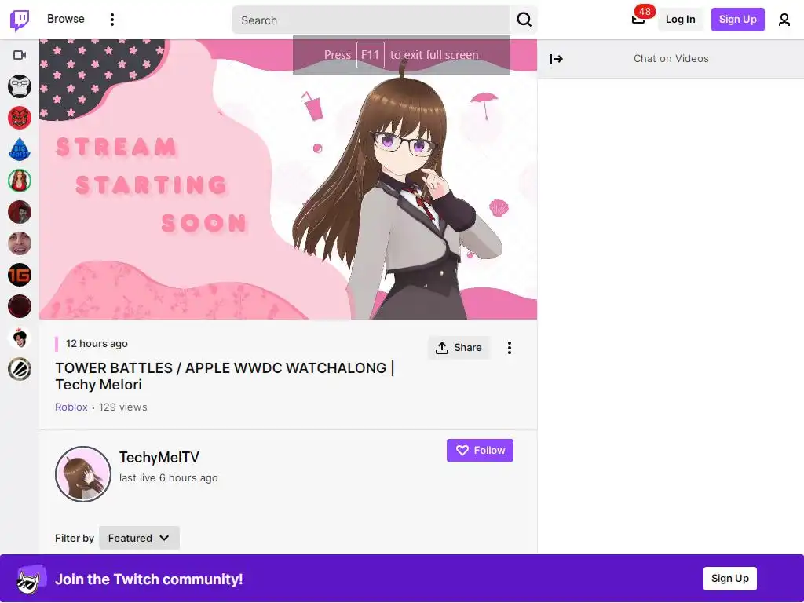Open the dark maroon circle avatar channel
The width and height of the screenshot is (804, 603).
point(20,306)
